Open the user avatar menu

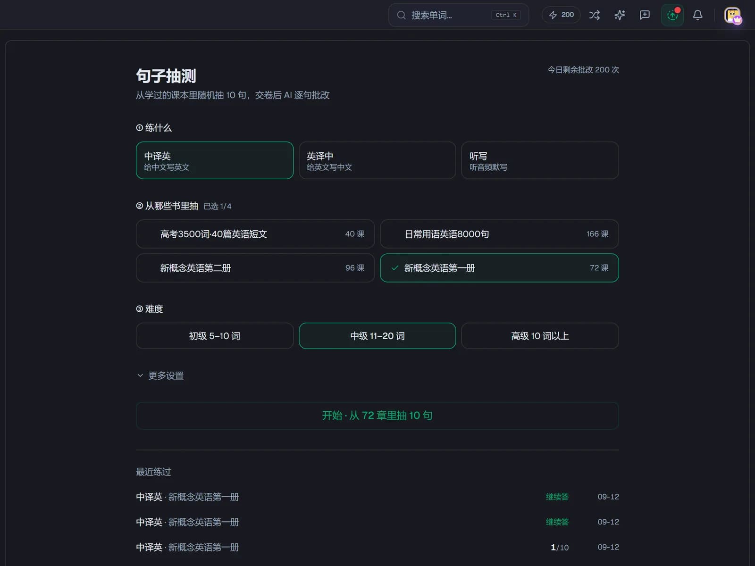[732, 15]
